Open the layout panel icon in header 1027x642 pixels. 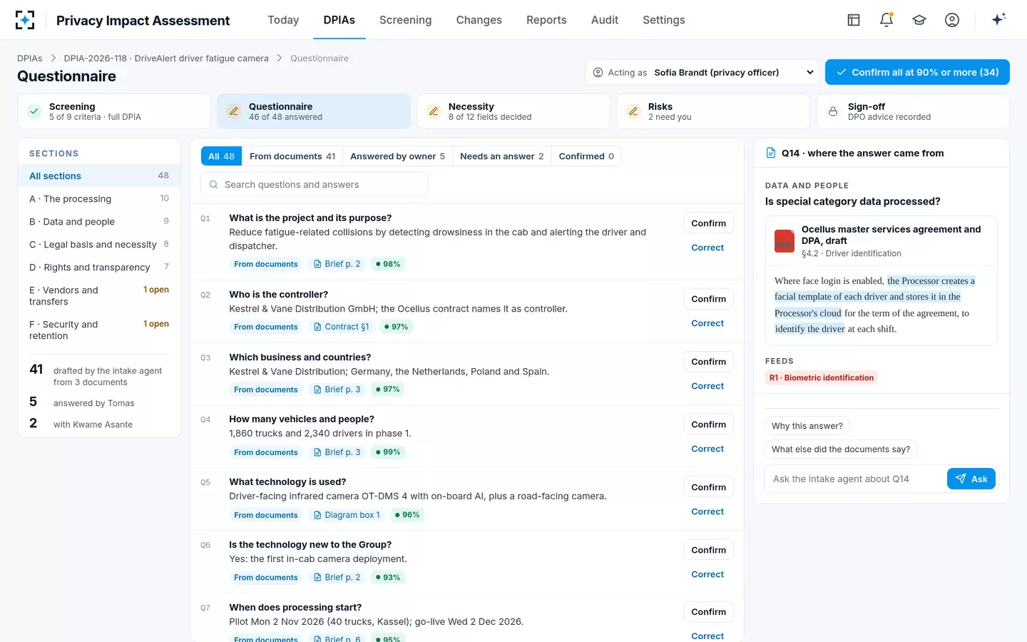coord(854,20)
